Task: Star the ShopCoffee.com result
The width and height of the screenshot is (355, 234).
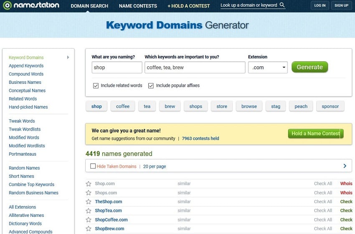Action: (89, 220)
